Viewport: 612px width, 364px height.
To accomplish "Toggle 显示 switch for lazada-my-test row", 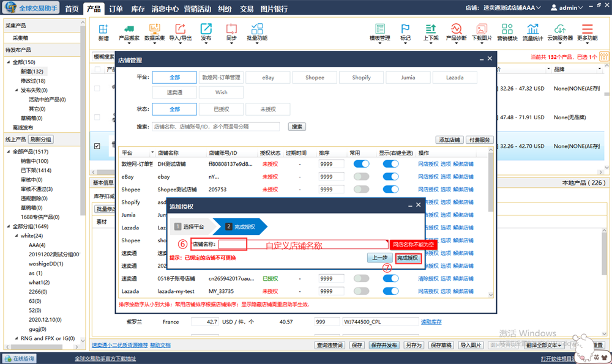I will pos(390,291).
